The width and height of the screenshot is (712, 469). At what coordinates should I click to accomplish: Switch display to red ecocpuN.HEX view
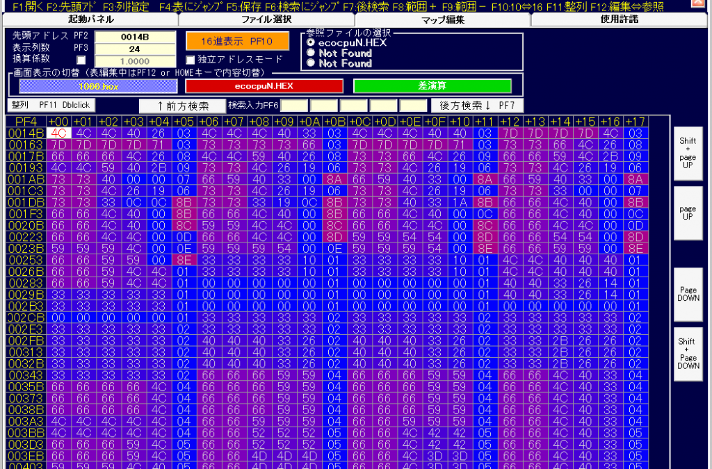(x=264, y=86)
